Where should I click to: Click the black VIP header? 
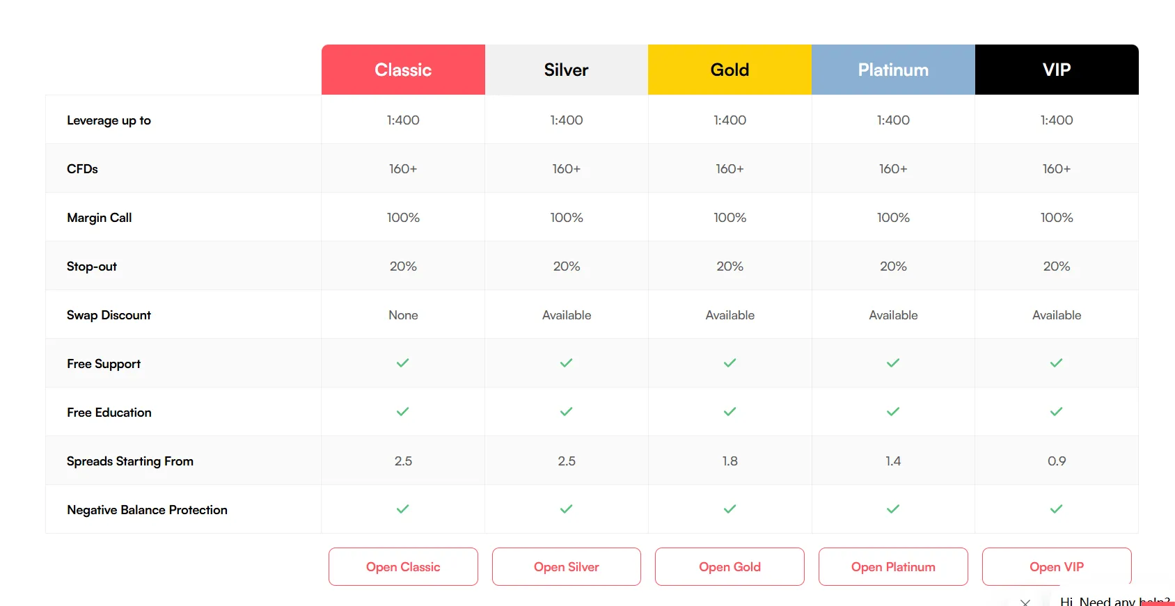click(1057, 70)
